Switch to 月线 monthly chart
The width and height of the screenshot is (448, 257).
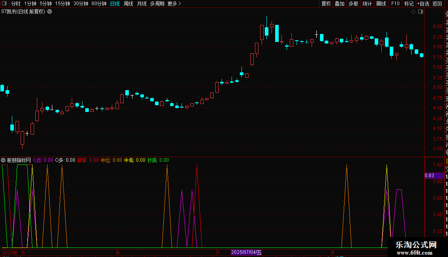142,4
